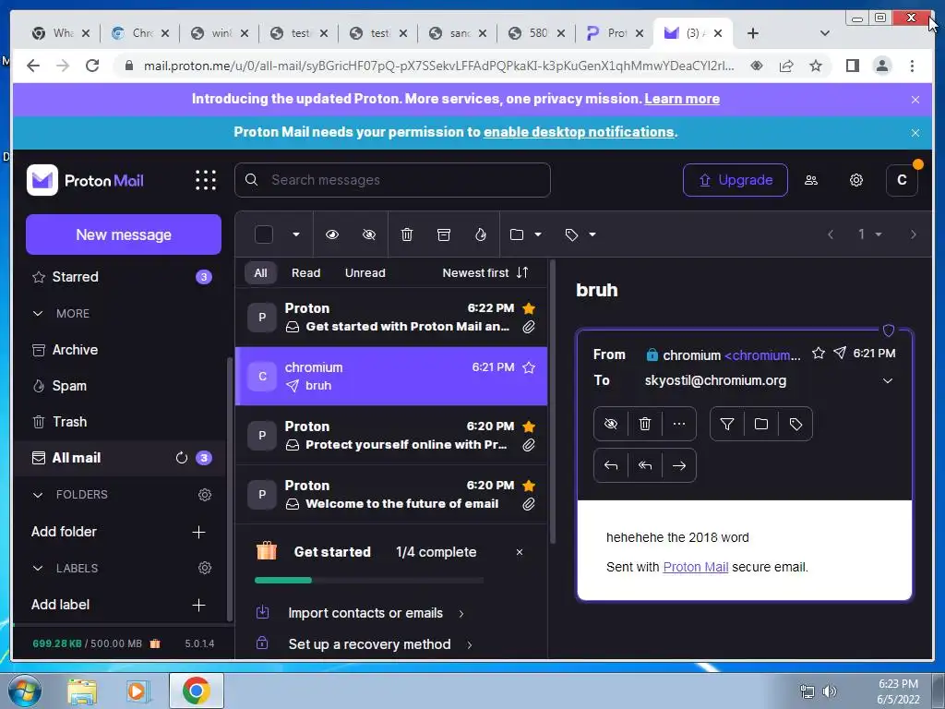Image resolution: width=945 pixels, height=709 pixels.
Task: Open the Chrome tab search chevron
Action: tap(824, 33)
